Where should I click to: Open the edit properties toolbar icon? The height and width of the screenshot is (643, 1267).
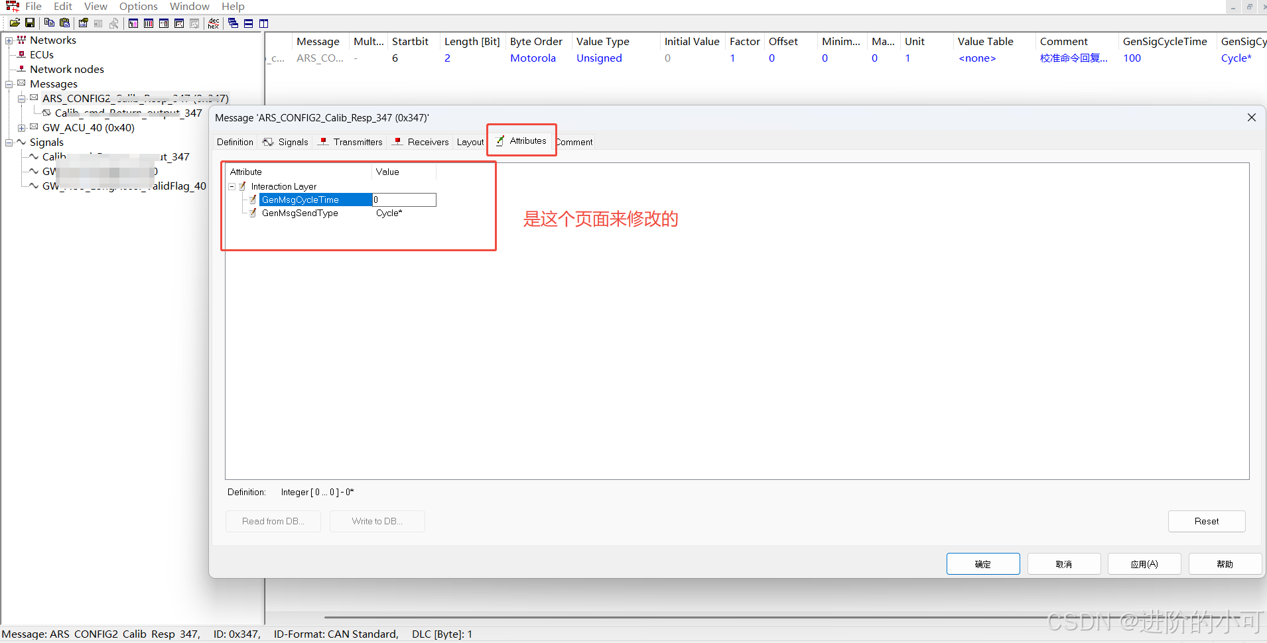[x=83, y=23]
